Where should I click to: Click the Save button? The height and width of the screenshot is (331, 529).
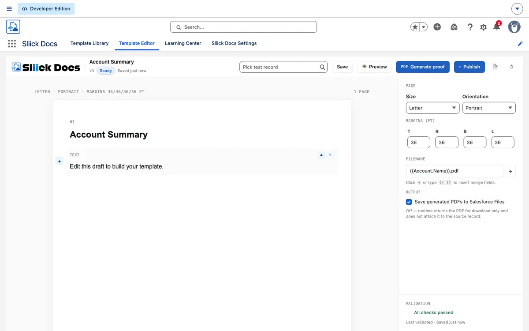[x=343, y=67]
